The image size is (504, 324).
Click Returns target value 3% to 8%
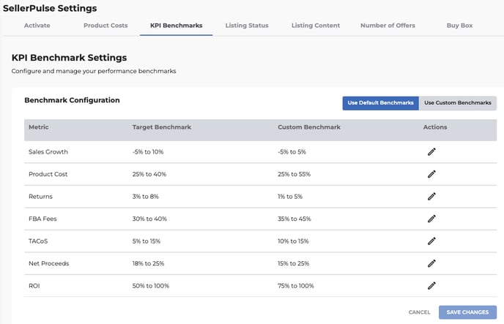click(146, 196)
